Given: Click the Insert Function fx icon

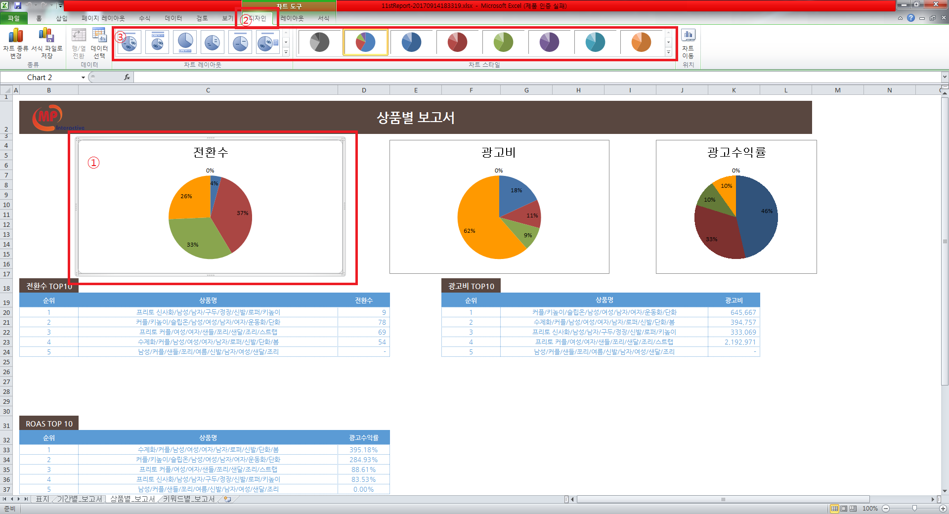Looking at the screenshot, I should point(127,77).
